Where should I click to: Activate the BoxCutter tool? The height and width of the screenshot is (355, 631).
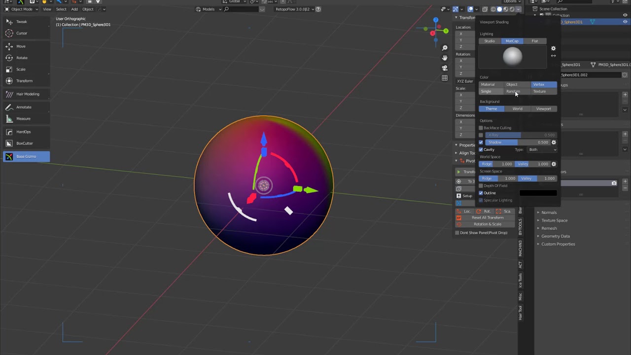point(26,143)
